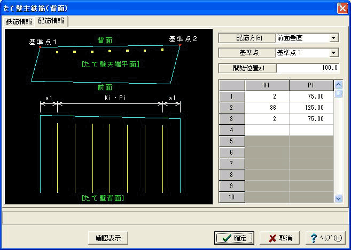This screenshot has width=351, height=250.
Task: Select Ki cell 36 in row 2
Action: pos(267,108)
